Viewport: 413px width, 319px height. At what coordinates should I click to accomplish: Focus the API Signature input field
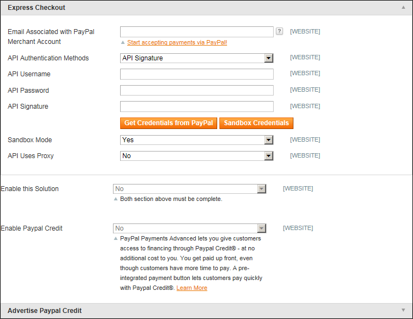click(197, 107)
